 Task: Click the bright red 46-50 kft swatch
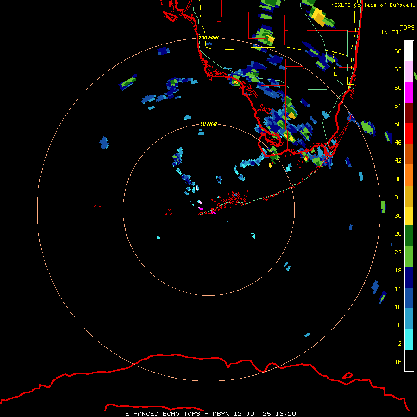(409, 133)
